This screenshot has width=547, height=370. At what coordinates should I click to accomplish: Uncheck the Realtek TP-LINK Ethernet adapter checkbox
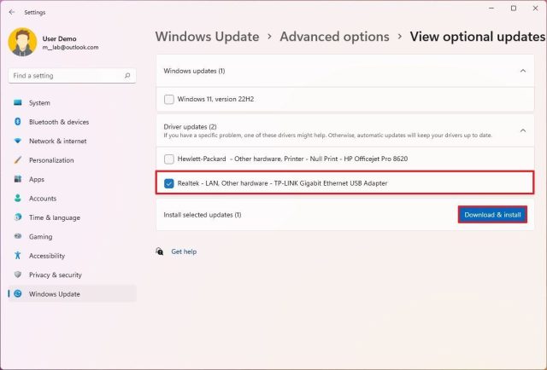click(x=169, y=183)
